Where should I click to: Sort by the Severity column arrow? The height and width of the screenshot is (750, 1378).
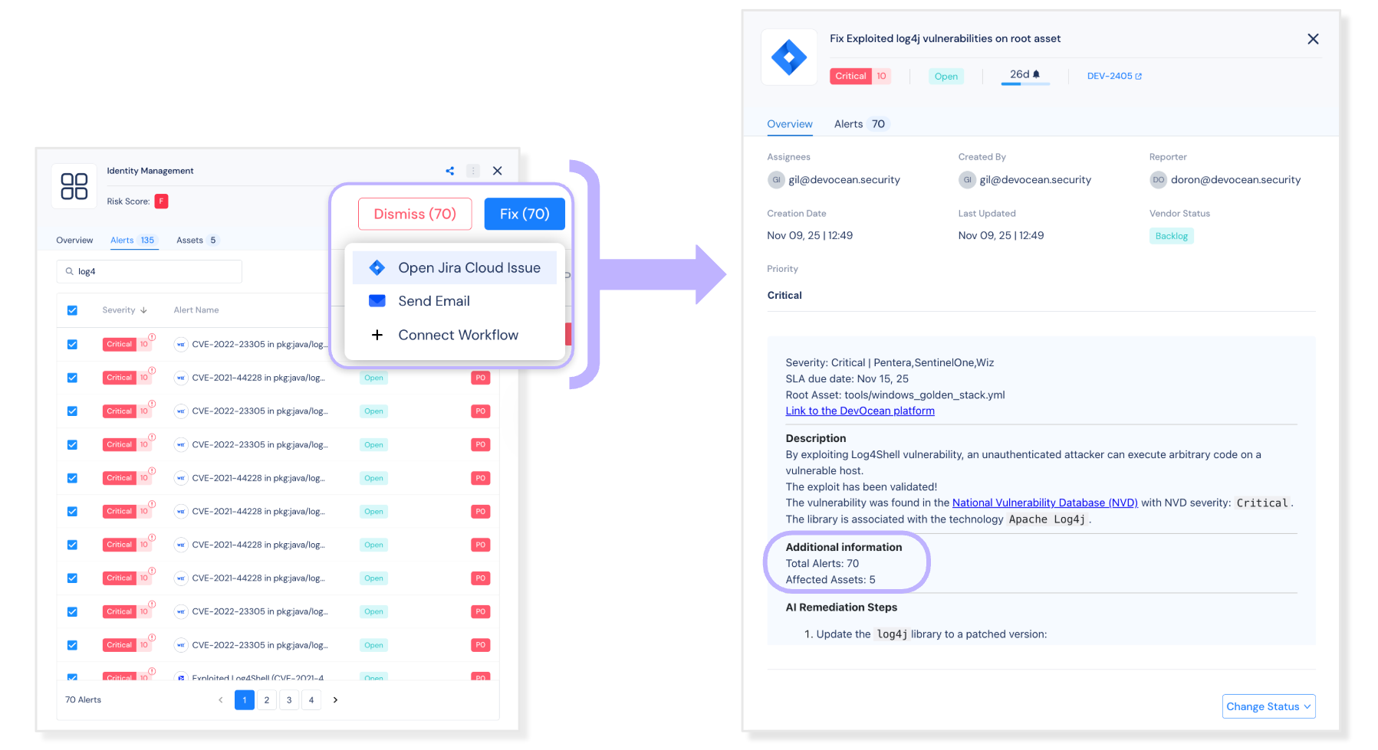click(143, 310)
